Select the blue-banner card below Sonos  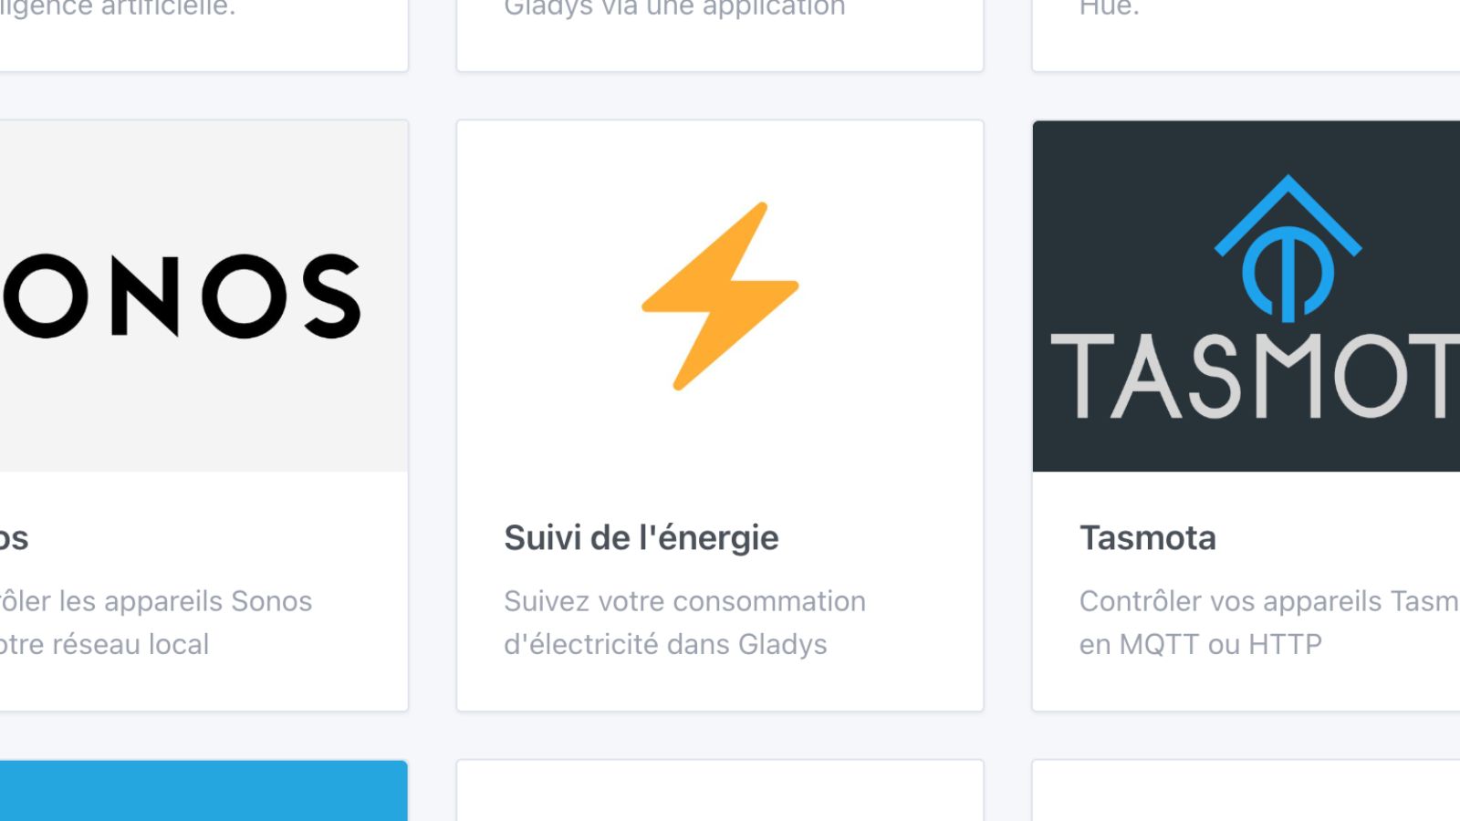coord(203,790)
